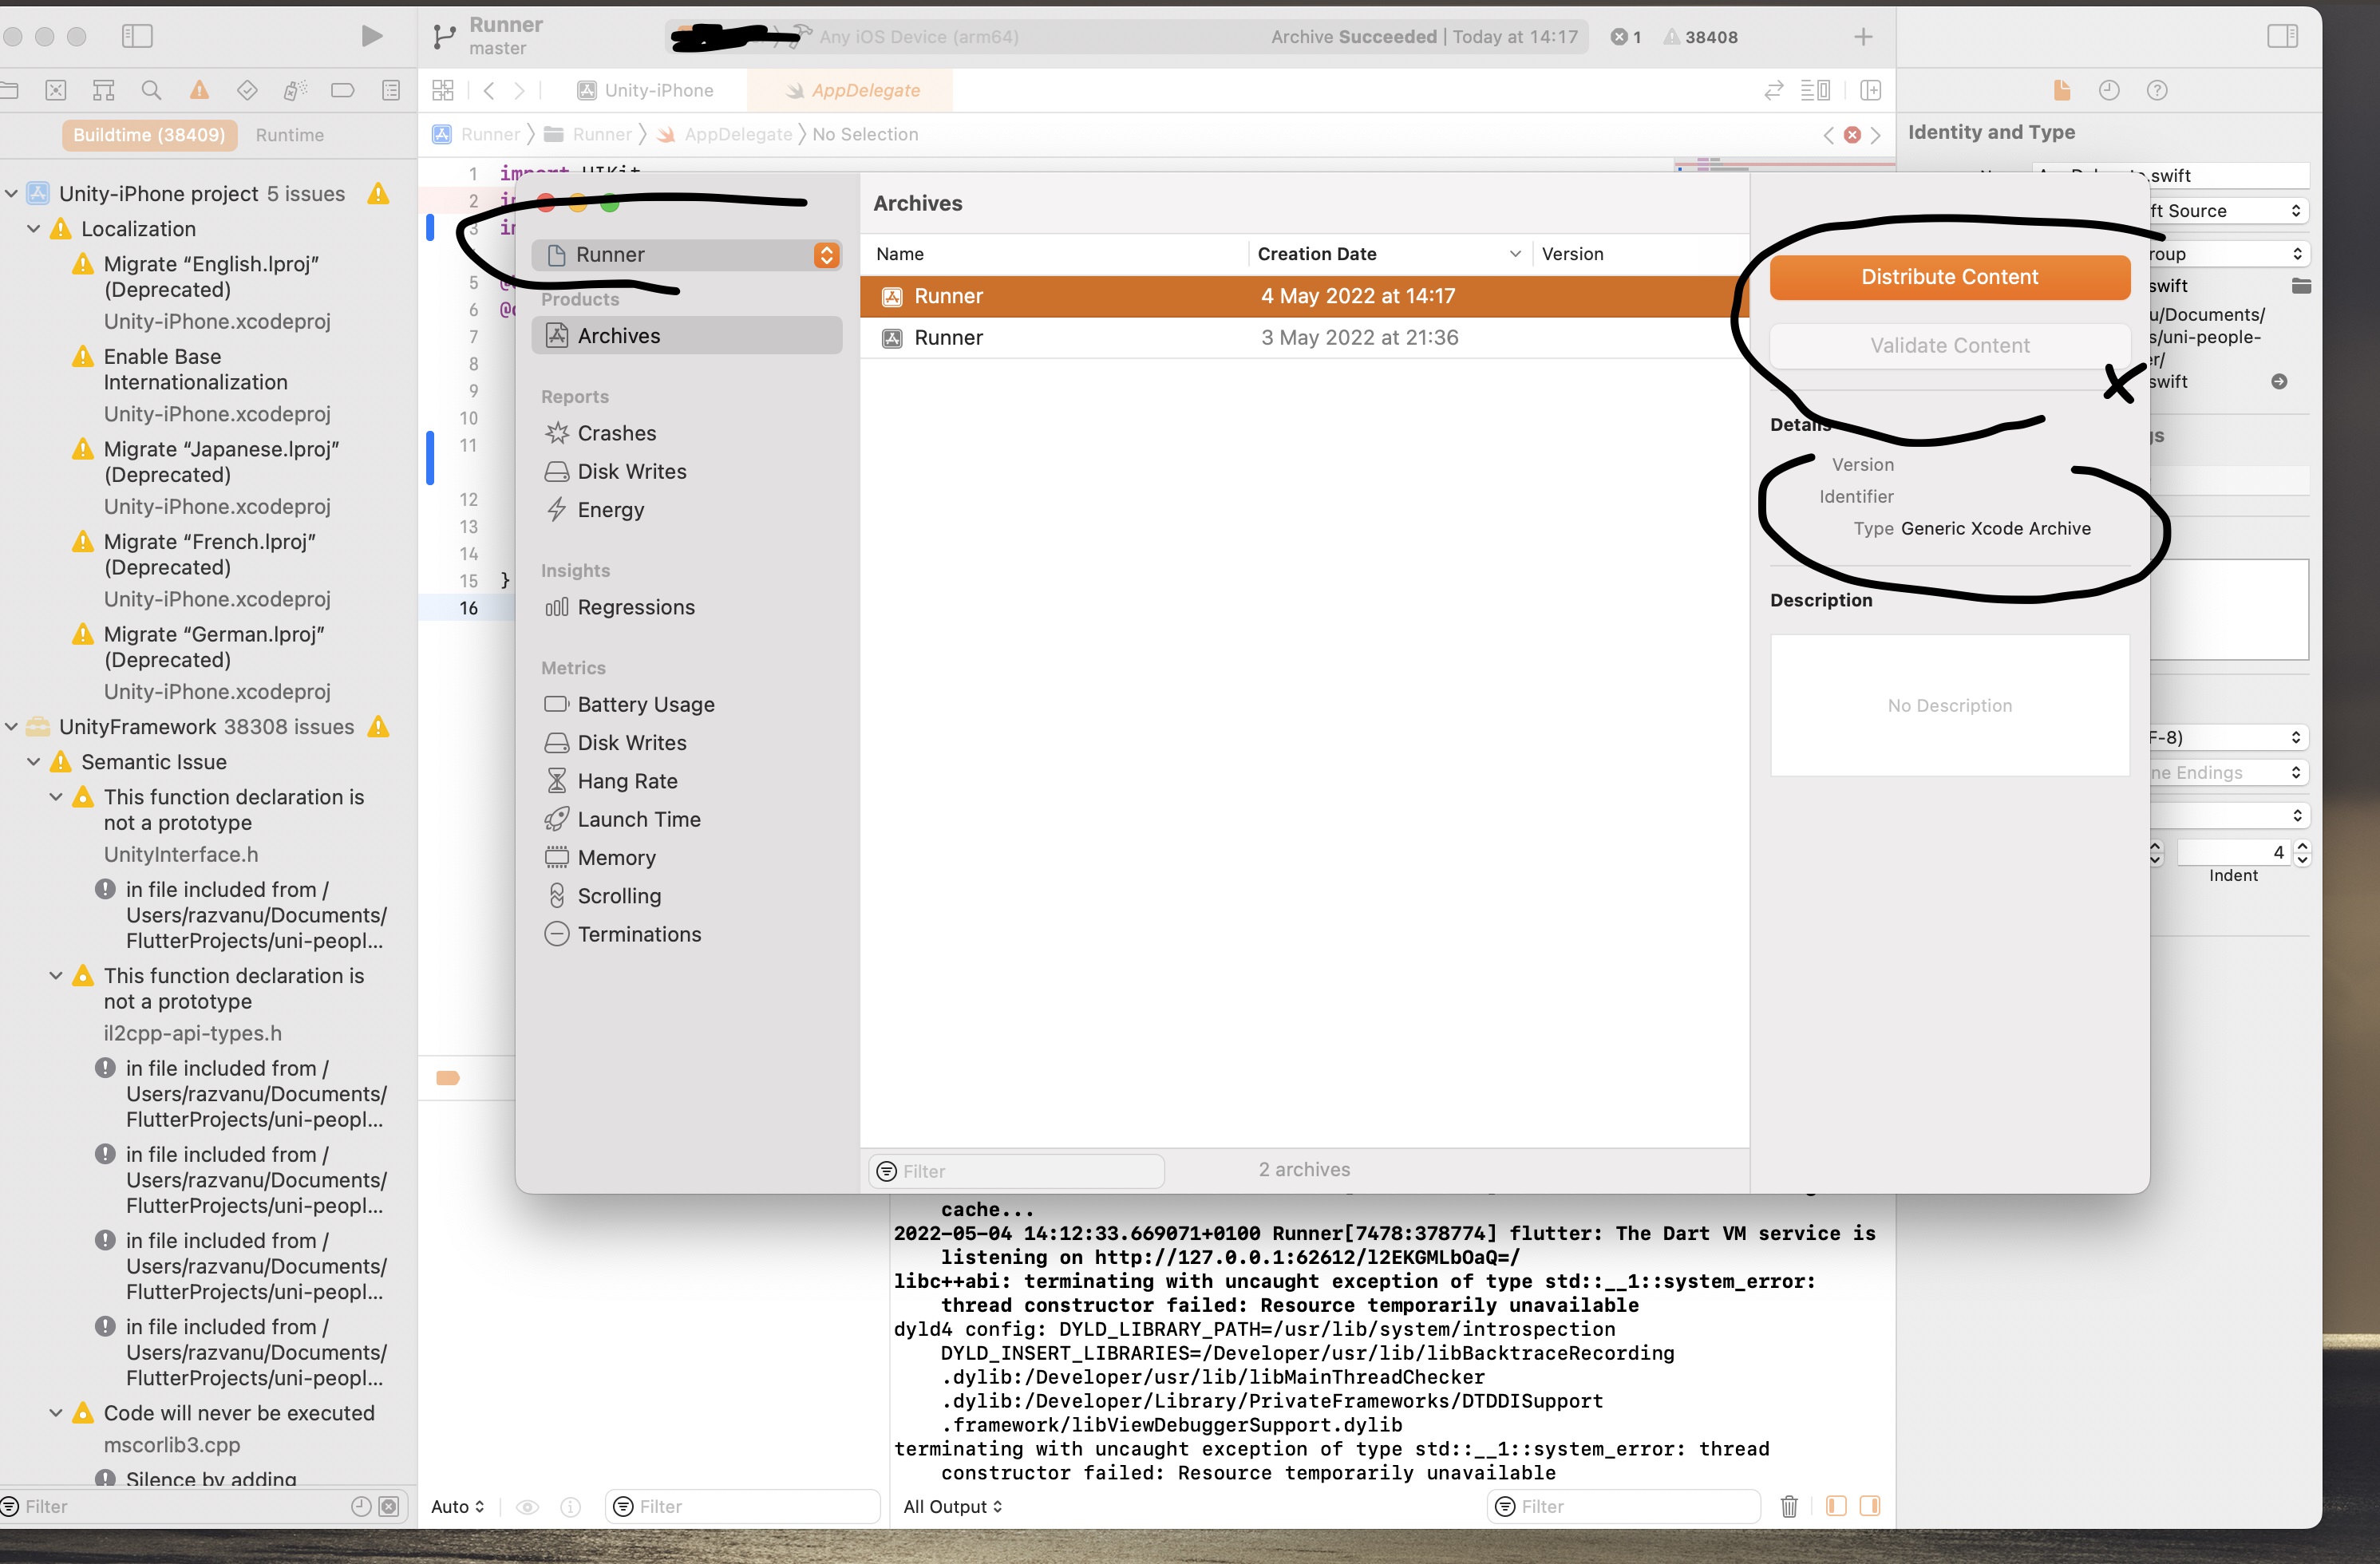Screen dimensions: 2380x1564
Task: Collapse the Semantic Issue group
Action: click(34, 762)
